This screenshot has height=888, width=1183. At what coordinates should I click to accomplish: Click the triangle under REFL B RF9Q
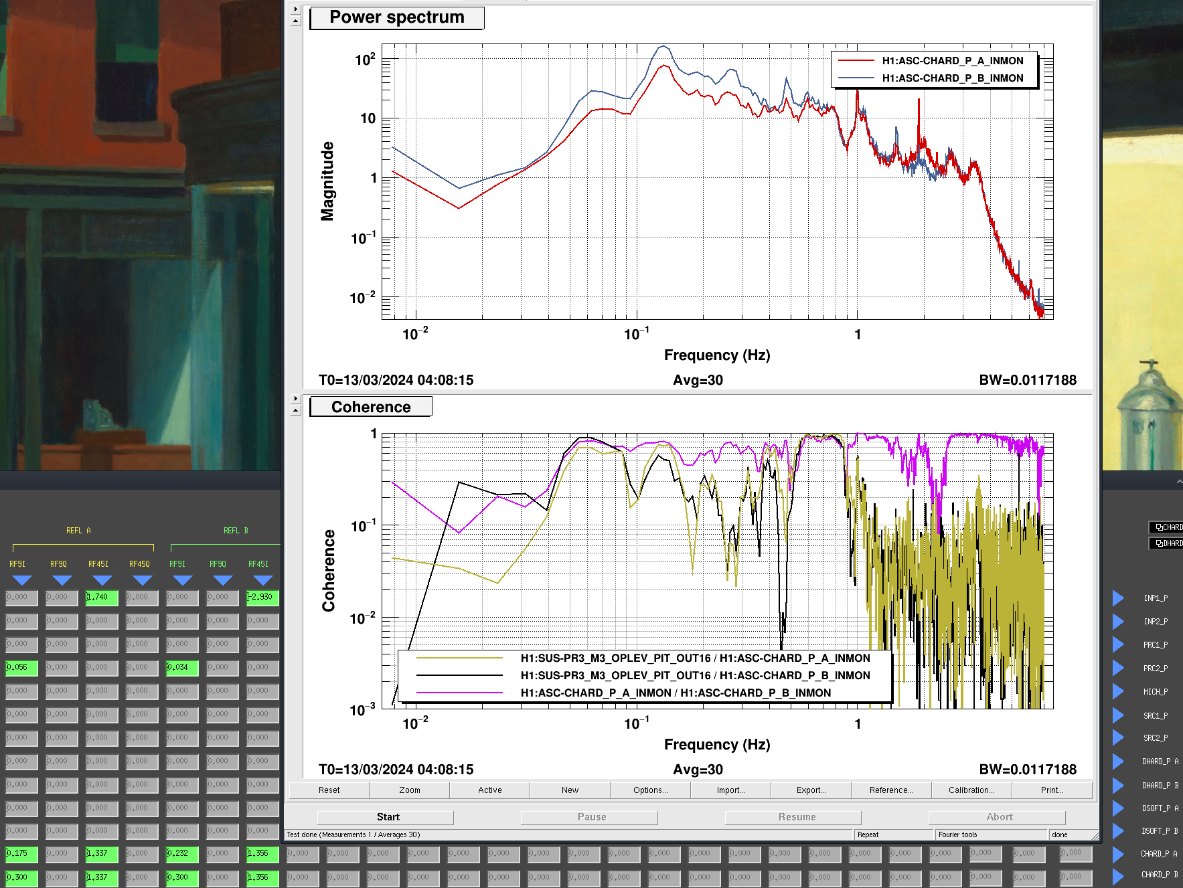[222, 580]
